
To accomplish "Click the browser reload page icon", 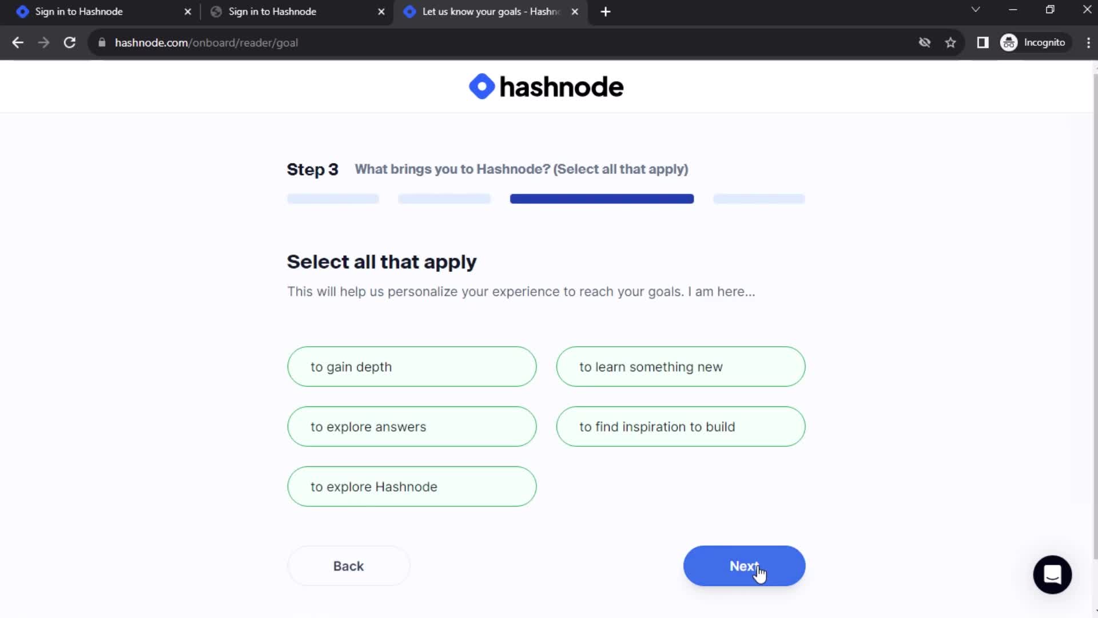I will click(x=69, y=42).
